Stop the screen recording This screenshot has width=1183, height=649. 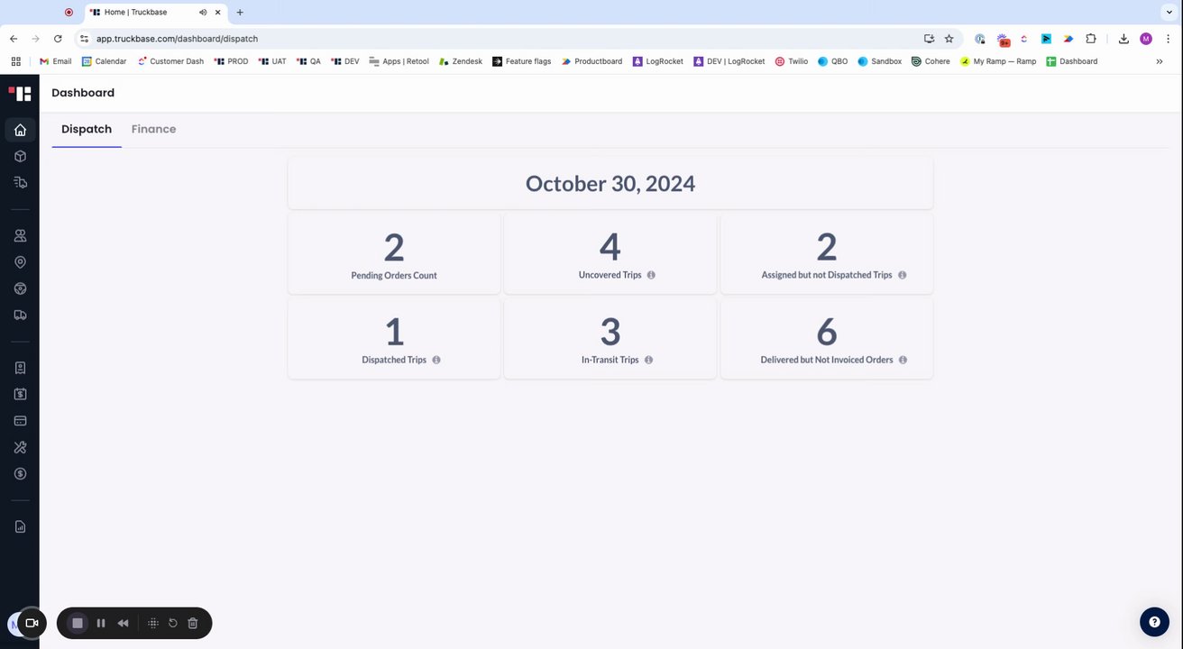[78, 623]
